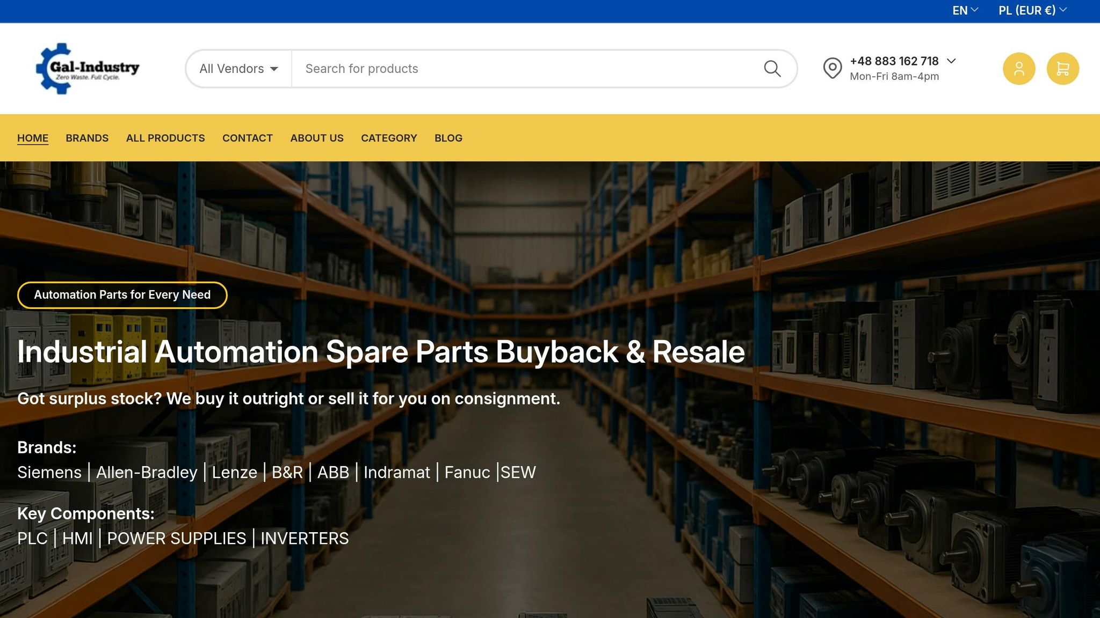1100x618 pixels.
Task: Click the magnifying glass search icon
Action: pyautogui.click(x=772, y=69)
